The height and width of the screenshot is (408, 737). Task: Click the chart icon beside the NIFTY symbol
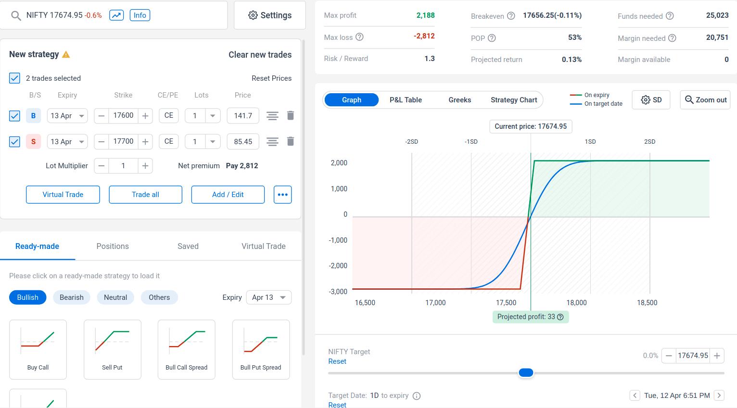116,15
